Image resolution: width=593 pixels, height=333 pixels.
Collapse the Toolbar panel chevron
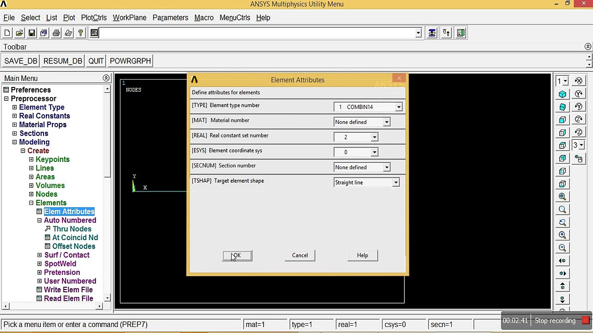click(588, 47)
